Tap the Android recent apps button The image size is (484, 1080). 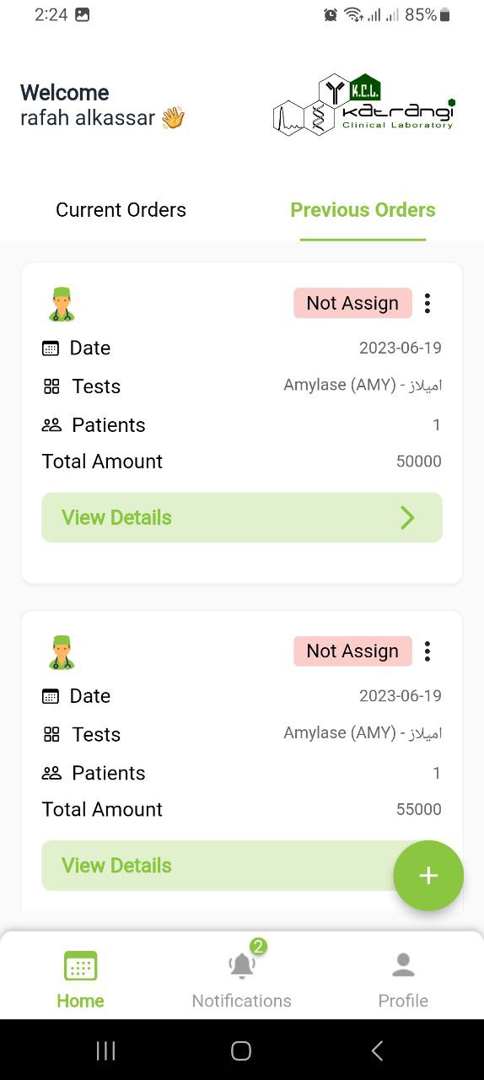[105, 1050]
